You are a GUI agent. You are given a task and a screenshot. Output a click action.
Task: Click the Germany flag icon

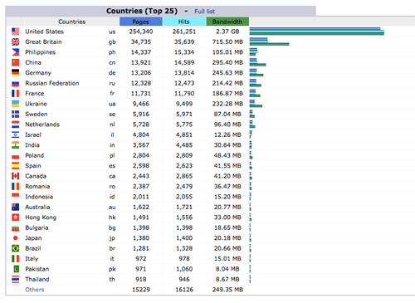[16, 73]
